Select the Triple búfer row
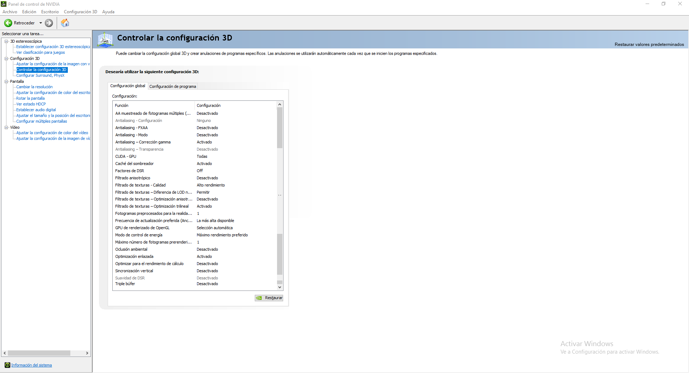This screenshot has height=373, width=689. (x=195, y=284)
